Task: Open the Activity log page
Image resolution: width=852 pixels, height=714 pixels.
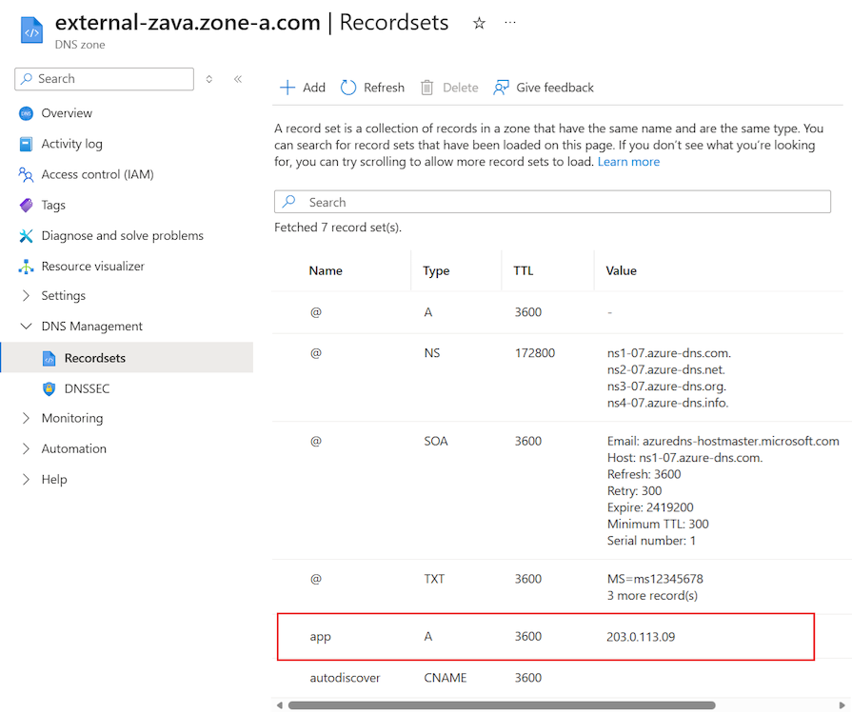Action: tap(71, 144)
